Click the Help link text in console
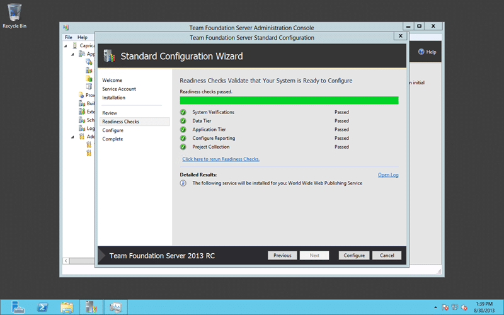This screenshot has height=315, width=504. [x=431, y=52]
